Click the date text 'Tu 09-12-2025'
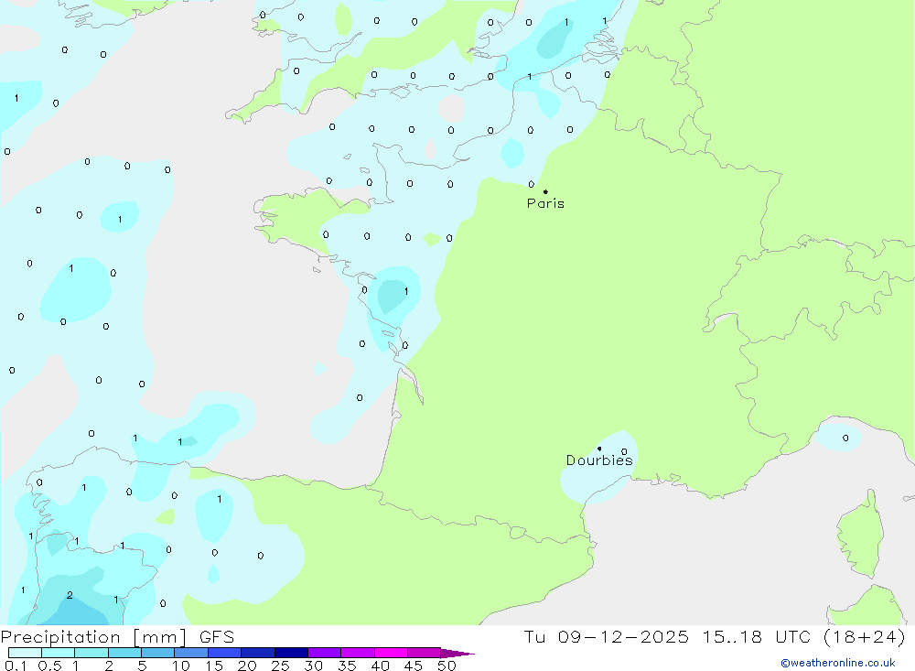This screenshot has width=915, height=671. coord(607,637)
